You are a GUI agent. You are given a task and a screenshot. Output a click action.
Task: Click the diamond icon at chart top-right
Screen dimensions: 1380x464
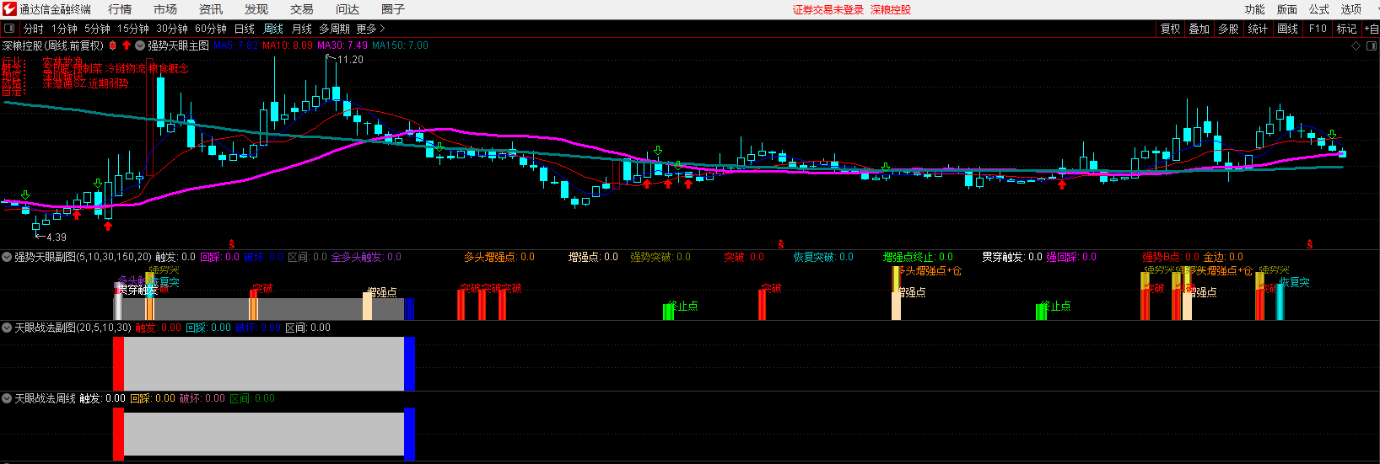1356,45
